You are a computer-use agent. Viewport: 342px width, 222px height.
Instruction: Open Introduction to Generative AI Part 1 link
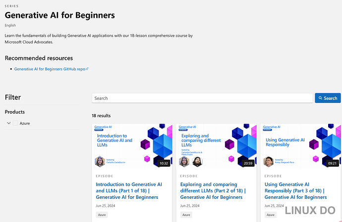point(129,191)
